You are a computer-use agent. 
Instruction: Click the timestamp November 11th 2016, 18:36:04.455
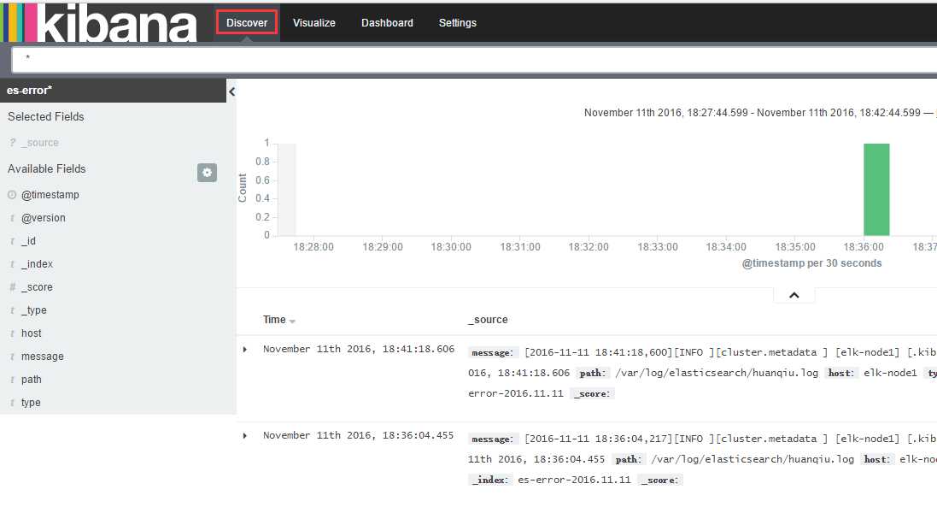[x=359, y=435]
